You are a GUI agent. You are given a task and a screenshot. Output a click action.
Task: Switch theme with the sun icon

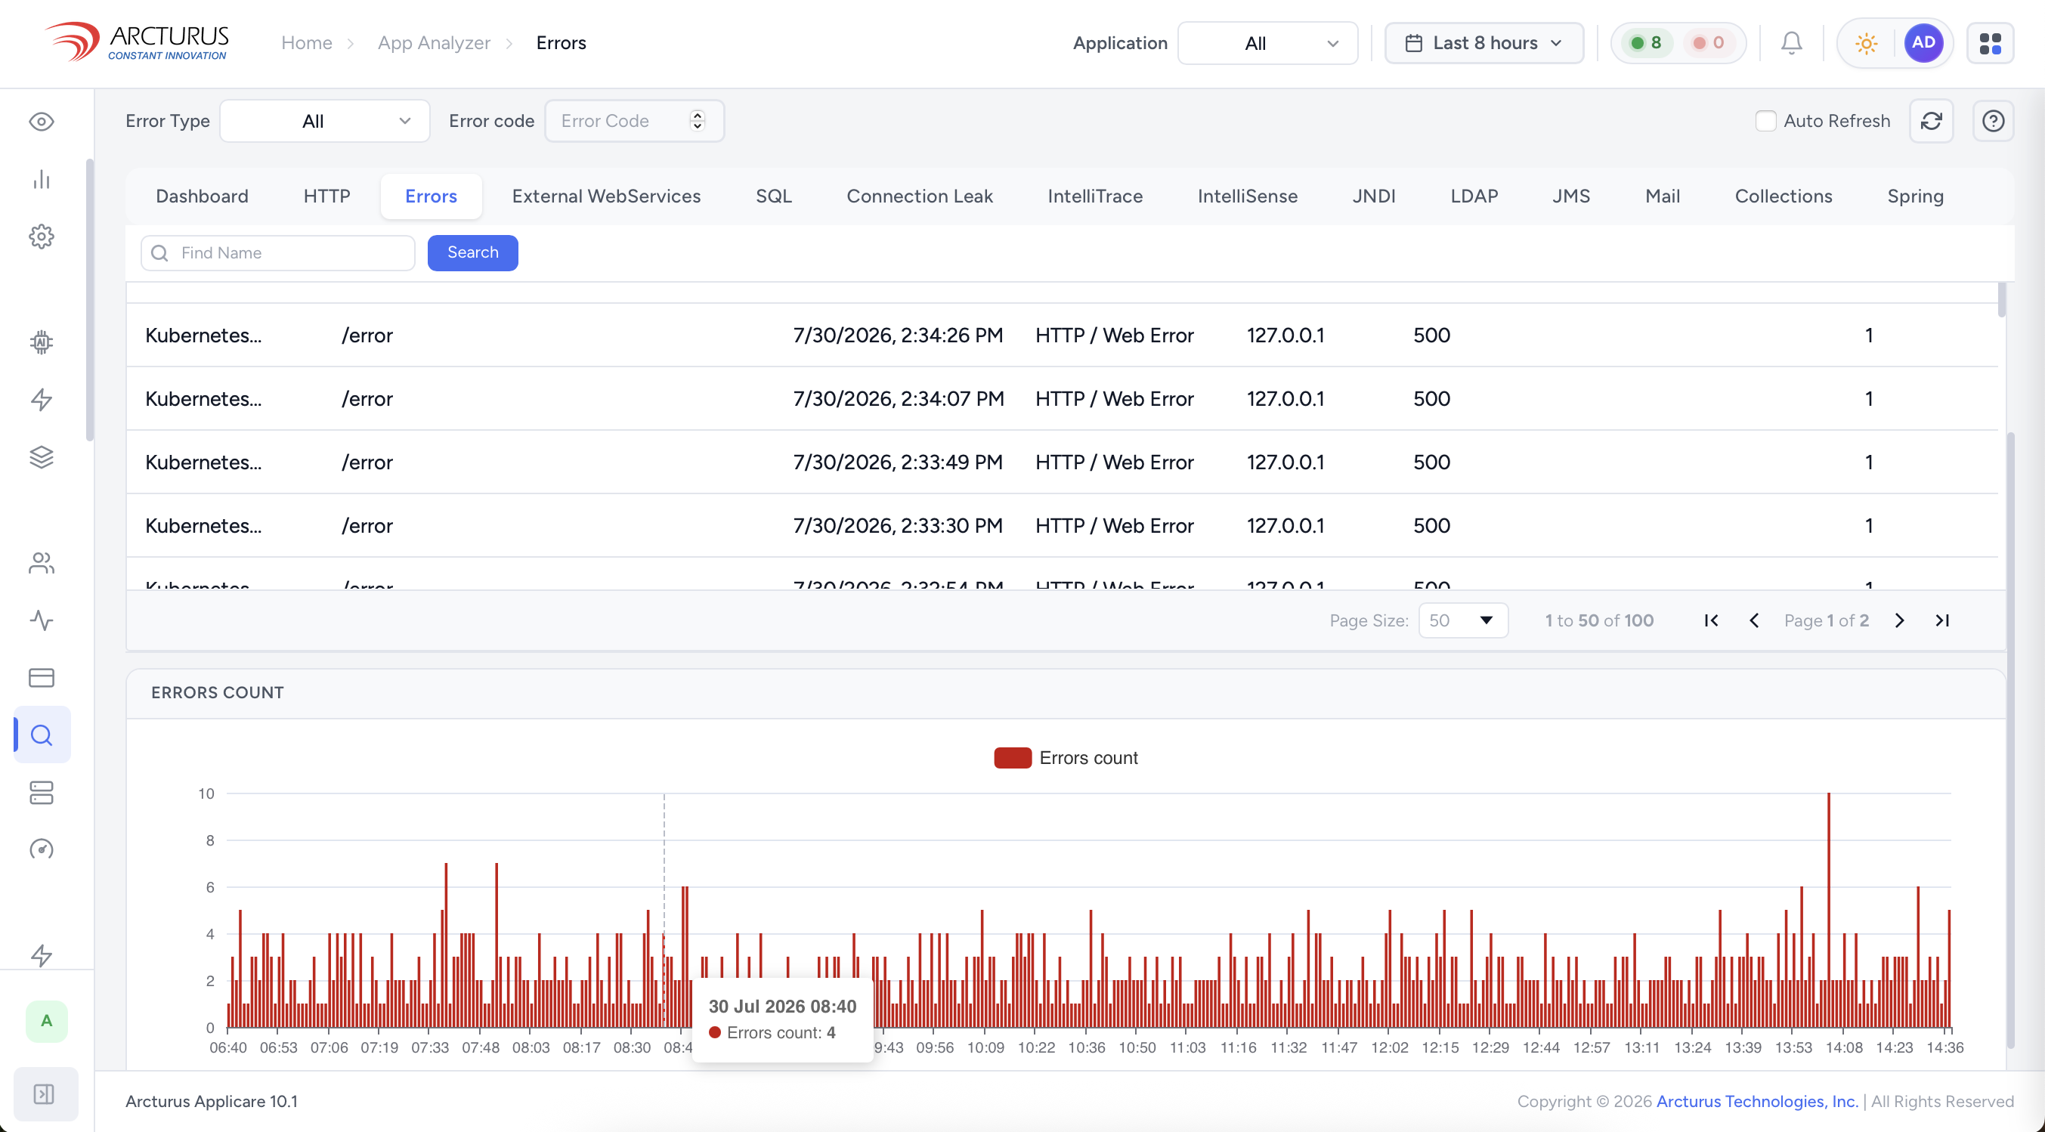(1867, 43)
